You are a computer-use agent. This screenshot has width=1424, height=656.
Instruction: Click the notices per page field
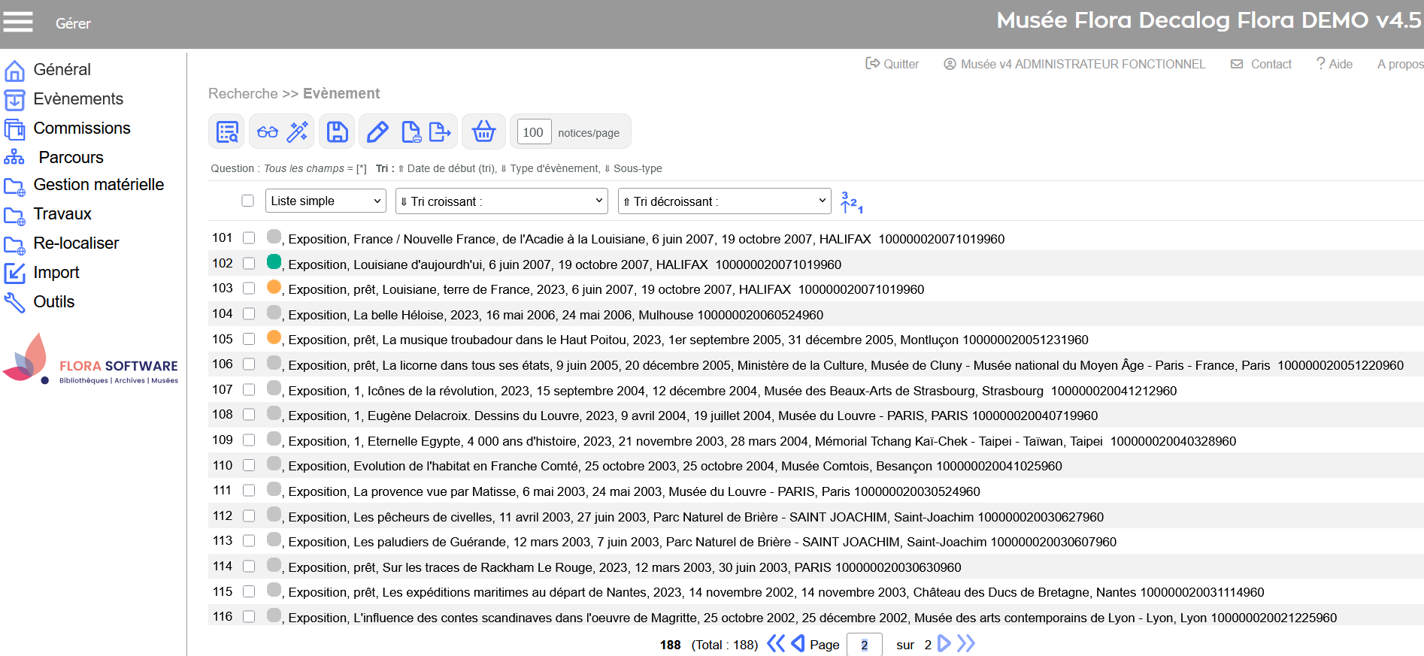(x=533, y=132)
